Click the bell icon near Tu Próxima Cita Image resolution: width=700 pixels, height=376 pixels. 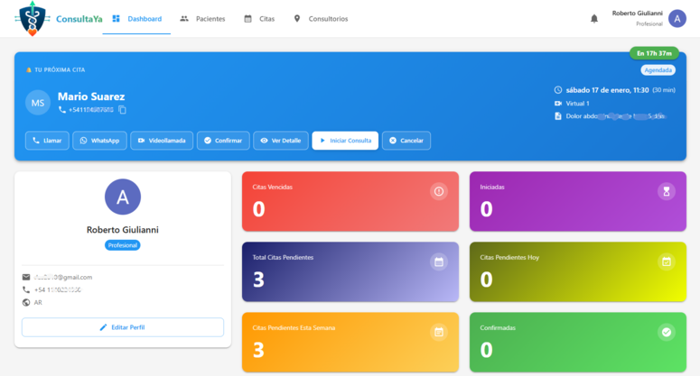(29, 70)
